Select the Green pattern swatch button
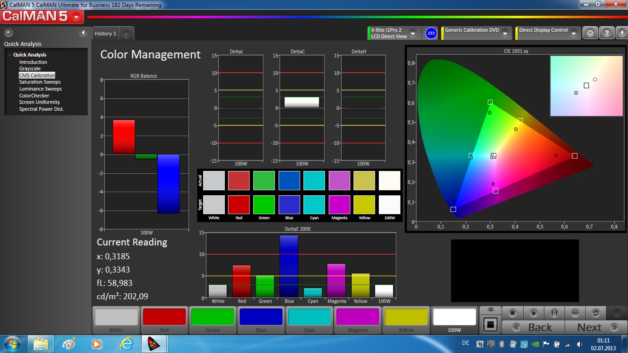This screenshot has width=628, height=353. click(x=213, y=320)
